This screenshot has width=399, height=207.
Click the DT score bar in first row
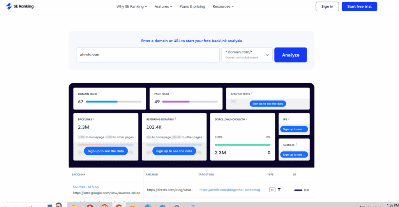coord(298,190)
